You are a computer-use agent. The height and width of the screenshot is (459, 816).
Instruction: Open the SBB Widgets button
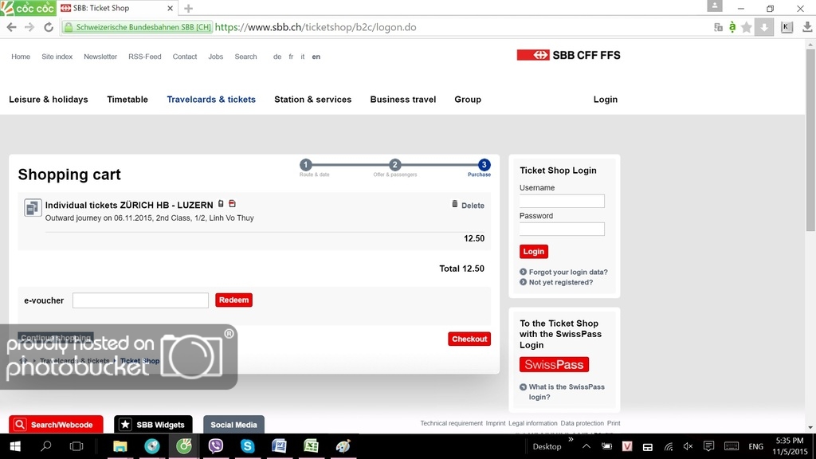click(x=153, y=425)
